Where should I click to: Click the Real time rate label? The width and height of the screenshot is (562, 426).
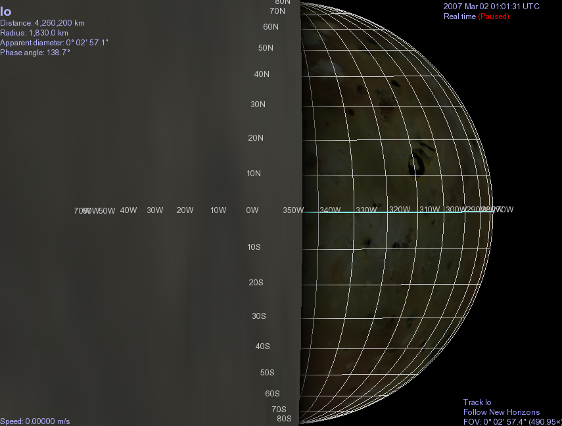(459, 16)
